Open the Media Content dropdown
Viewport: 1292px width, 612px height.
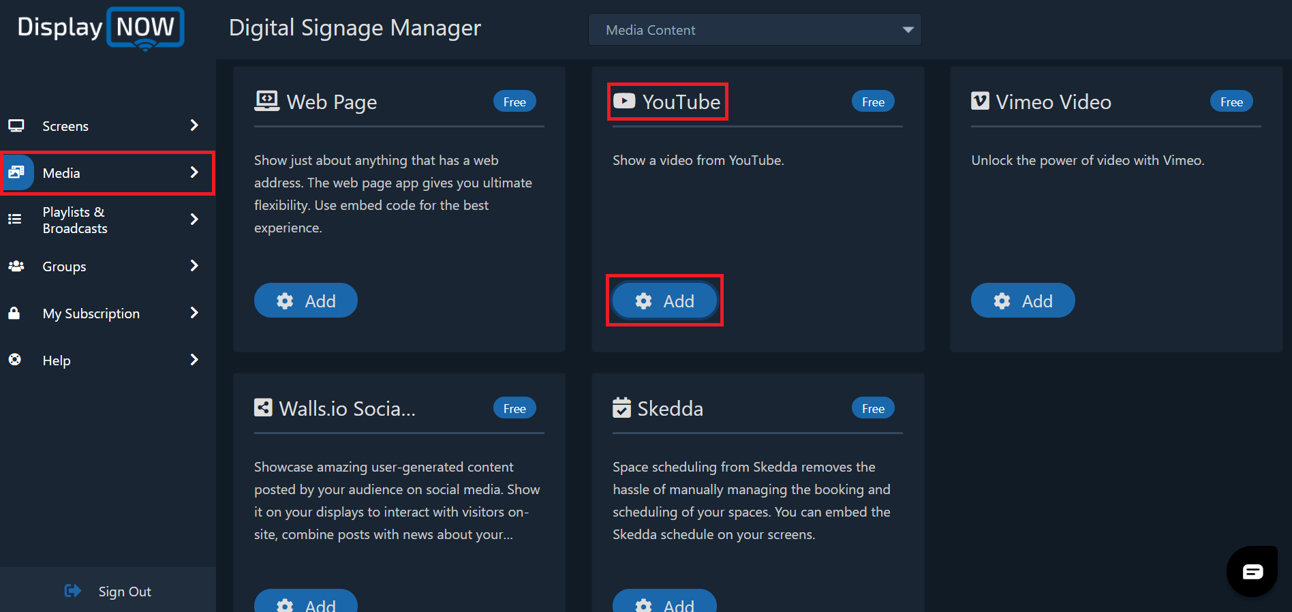tap(755, 30)
